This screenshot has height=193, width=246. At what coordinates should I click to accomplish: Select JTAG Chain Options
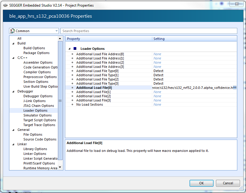pyautogui.click(x=38, y=106)
